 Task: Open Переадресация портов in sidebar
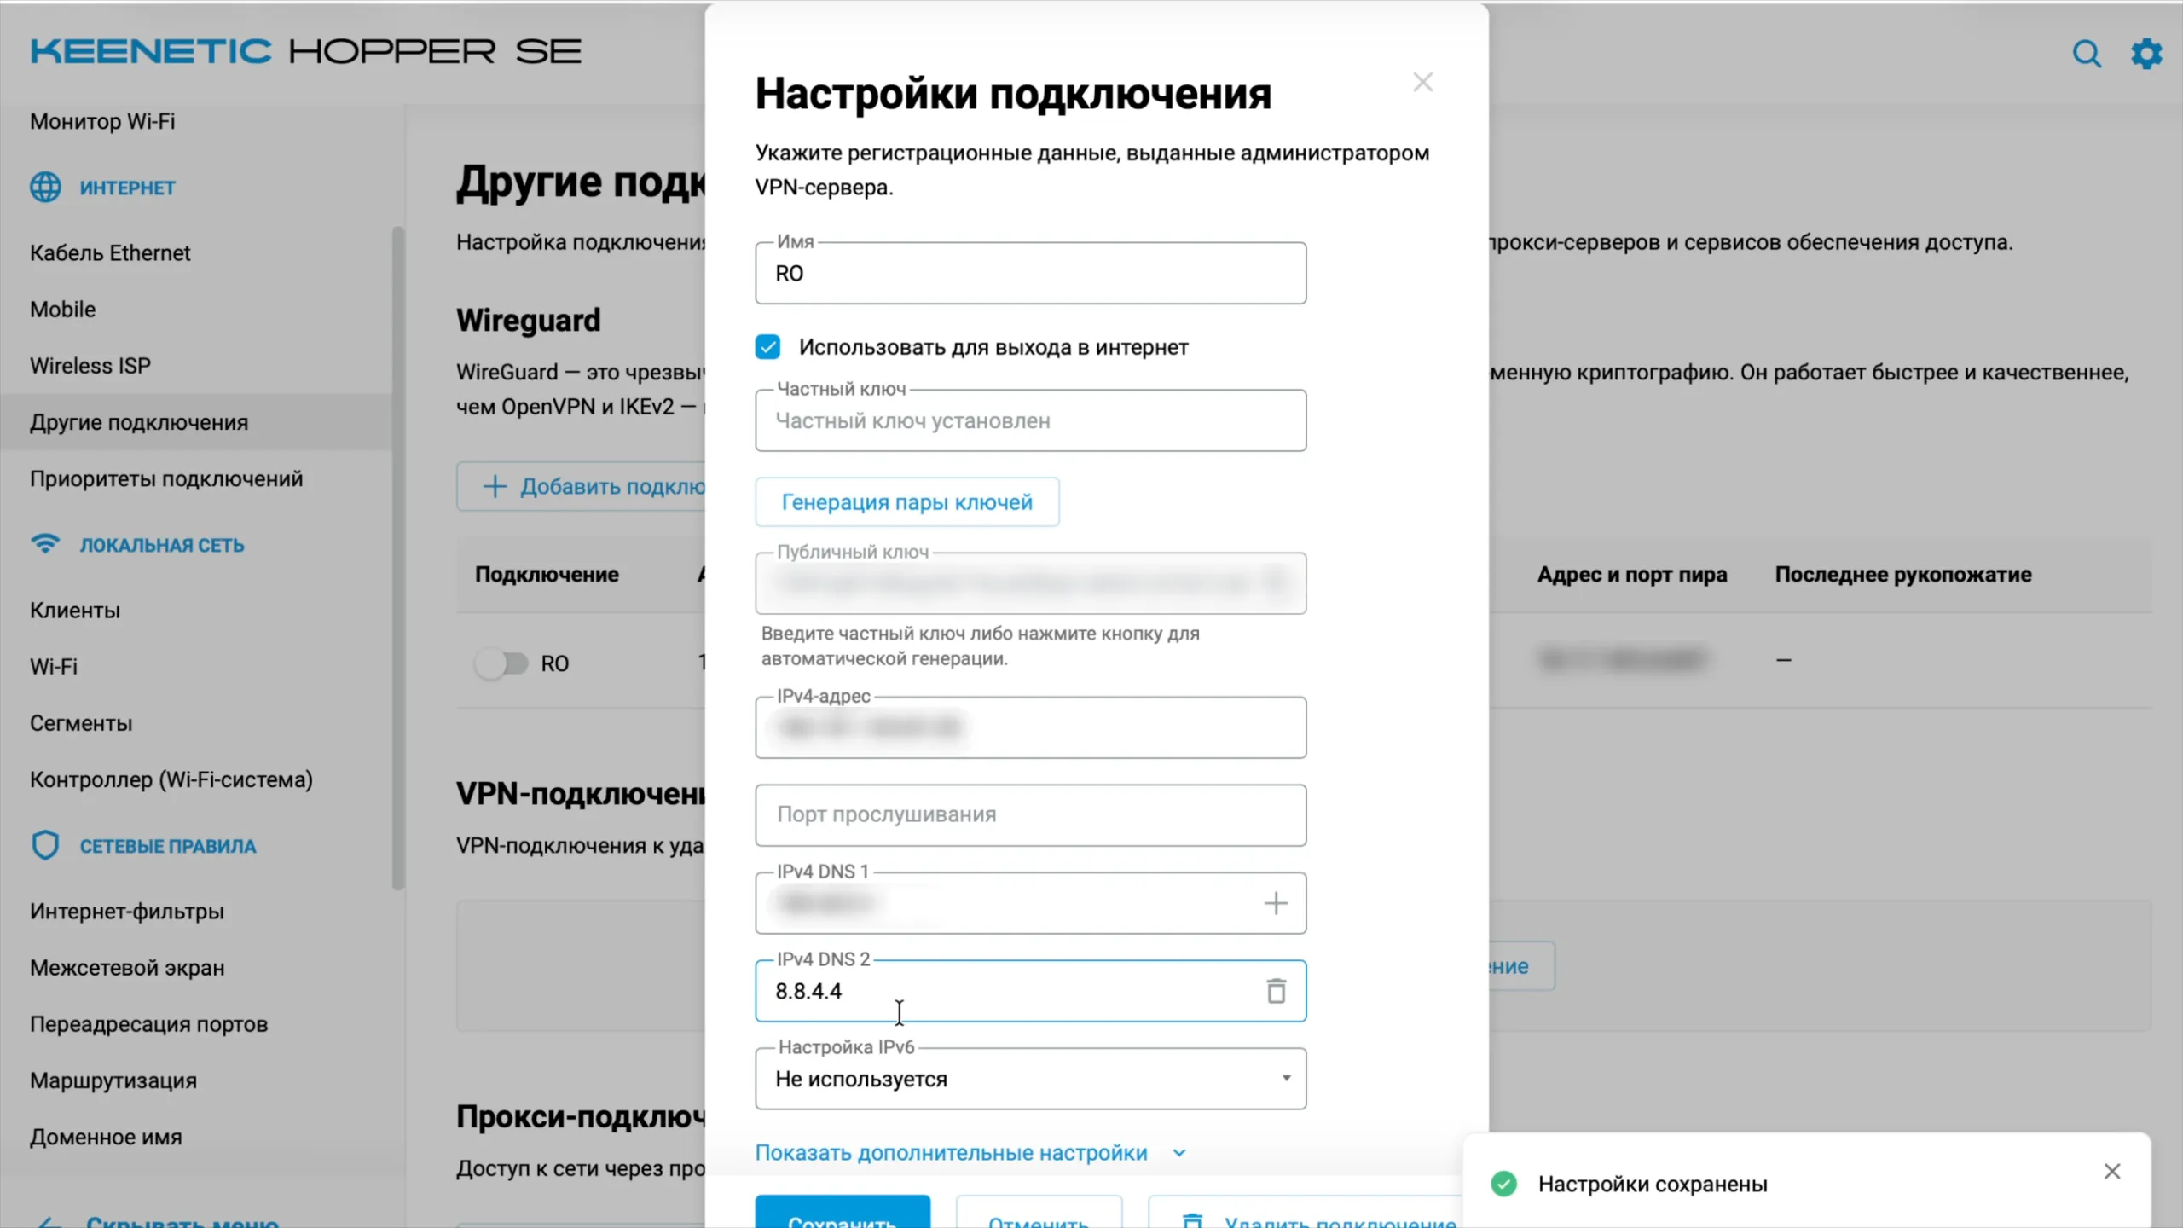(x=149, y=1024)
